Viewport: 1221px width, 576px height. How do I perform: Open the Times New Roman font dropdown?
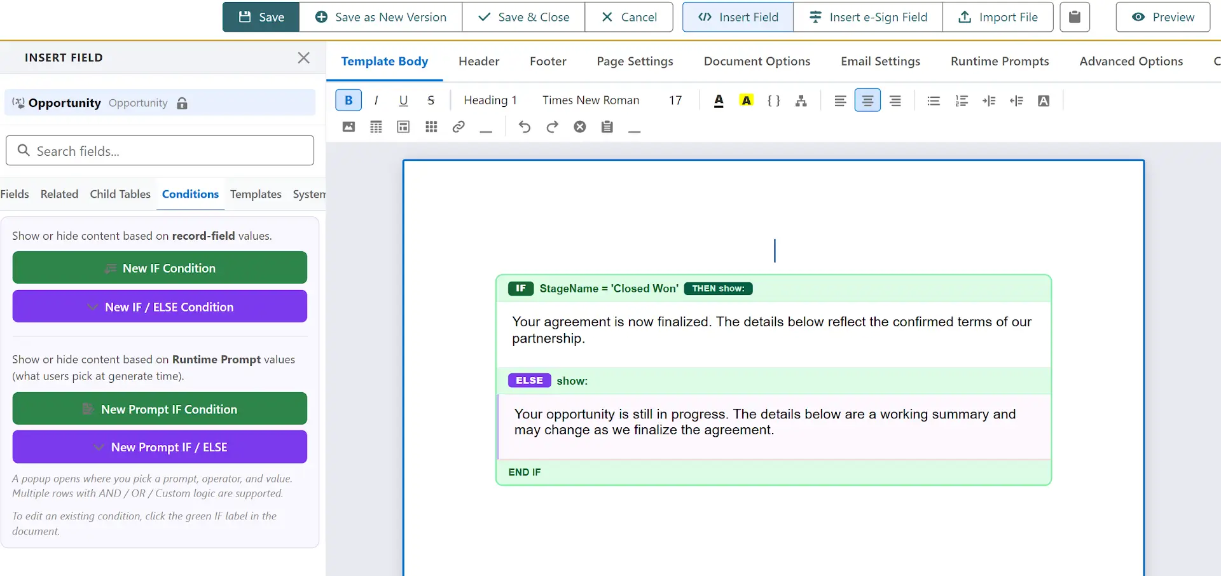[591, 100]
